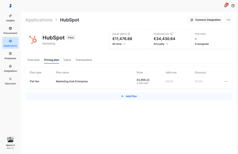Go to Procurement section
Screen dimensions: 238x154
coord(10,31)
